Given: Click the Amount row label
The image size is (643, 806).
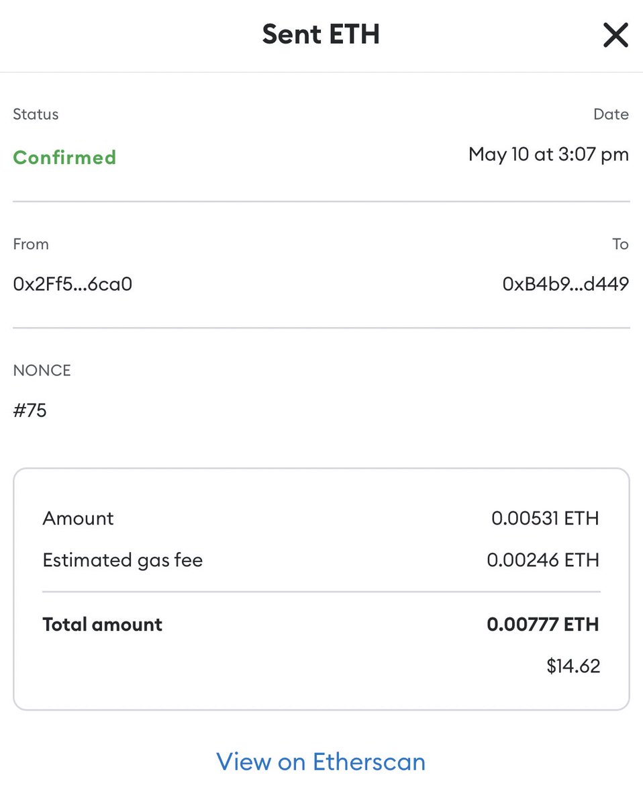Looking at the screenshot, I should (x=78, y=519).
